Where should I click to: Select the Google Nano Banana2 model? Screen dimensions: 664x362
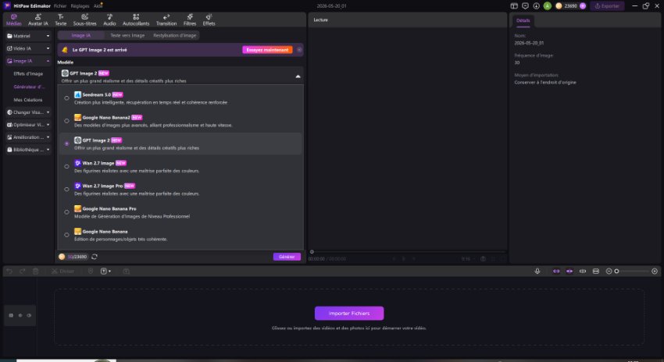(x=180, y=121)
